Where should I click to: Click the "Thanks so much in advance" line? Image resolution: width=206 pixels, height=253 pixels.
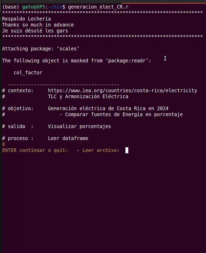(x=38, y=25)
